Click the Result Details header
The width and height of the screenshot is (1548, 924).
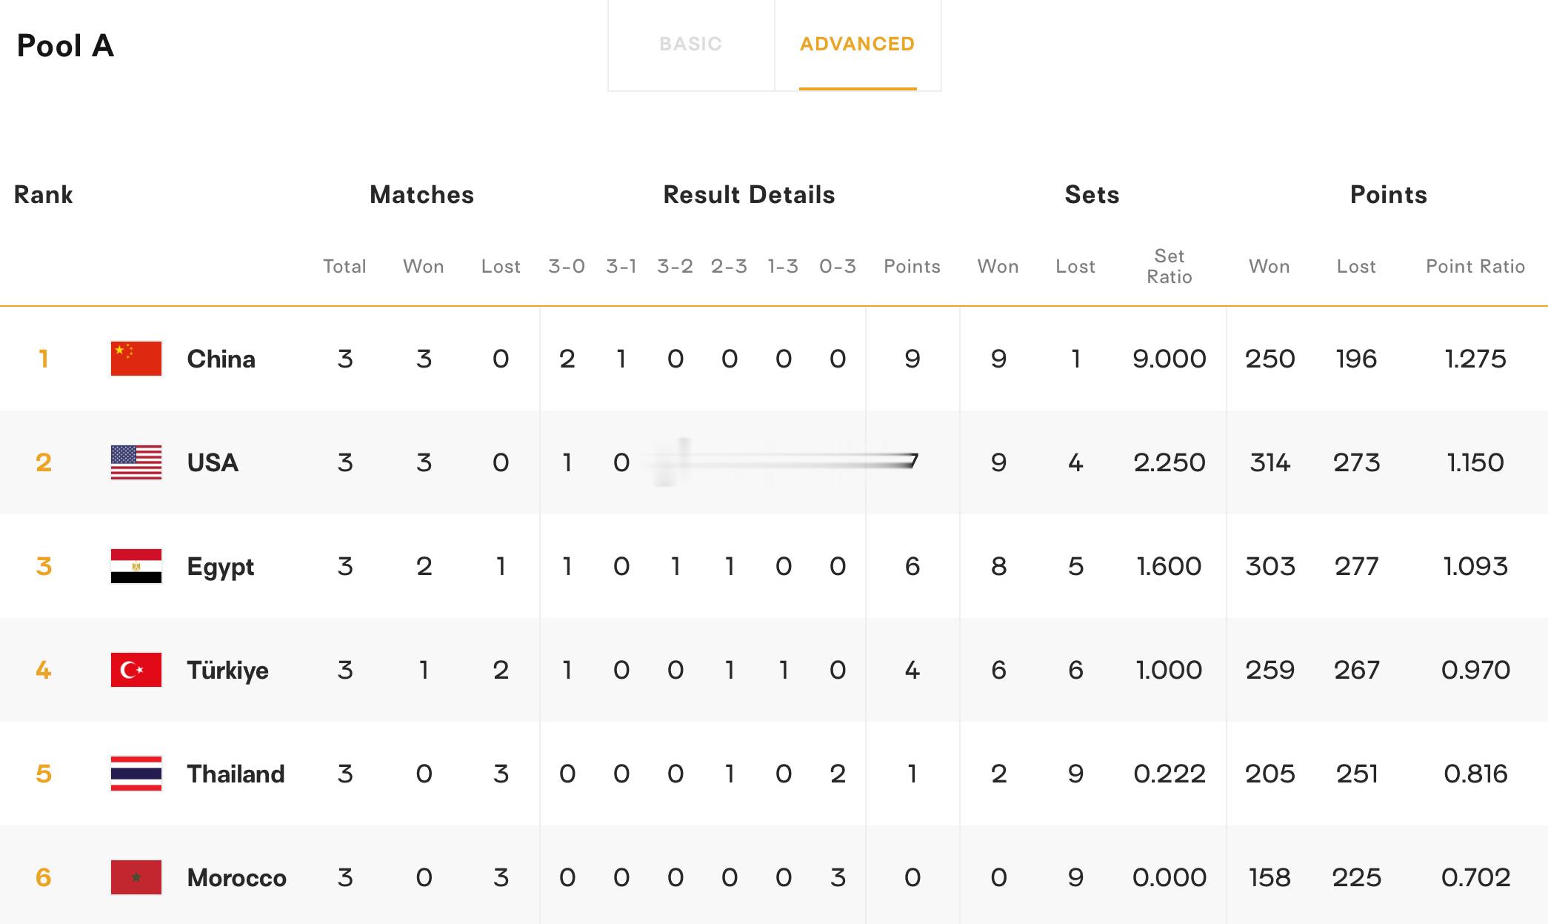750,195
